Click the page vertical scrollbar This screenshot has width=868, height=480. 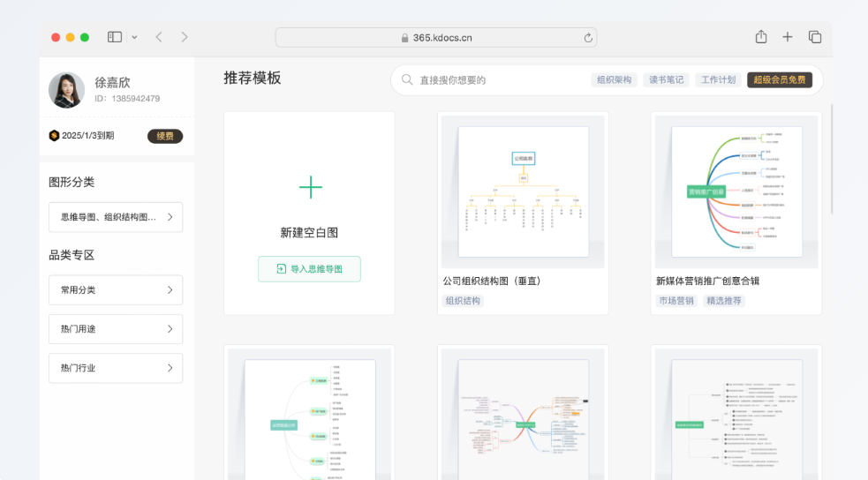click(832, 159)
